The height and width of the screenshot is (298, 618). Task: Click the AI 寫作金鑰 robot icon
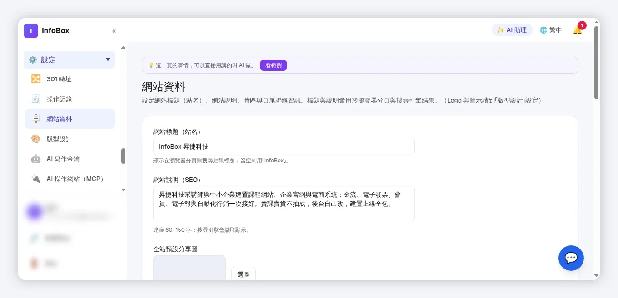point(36,159)
